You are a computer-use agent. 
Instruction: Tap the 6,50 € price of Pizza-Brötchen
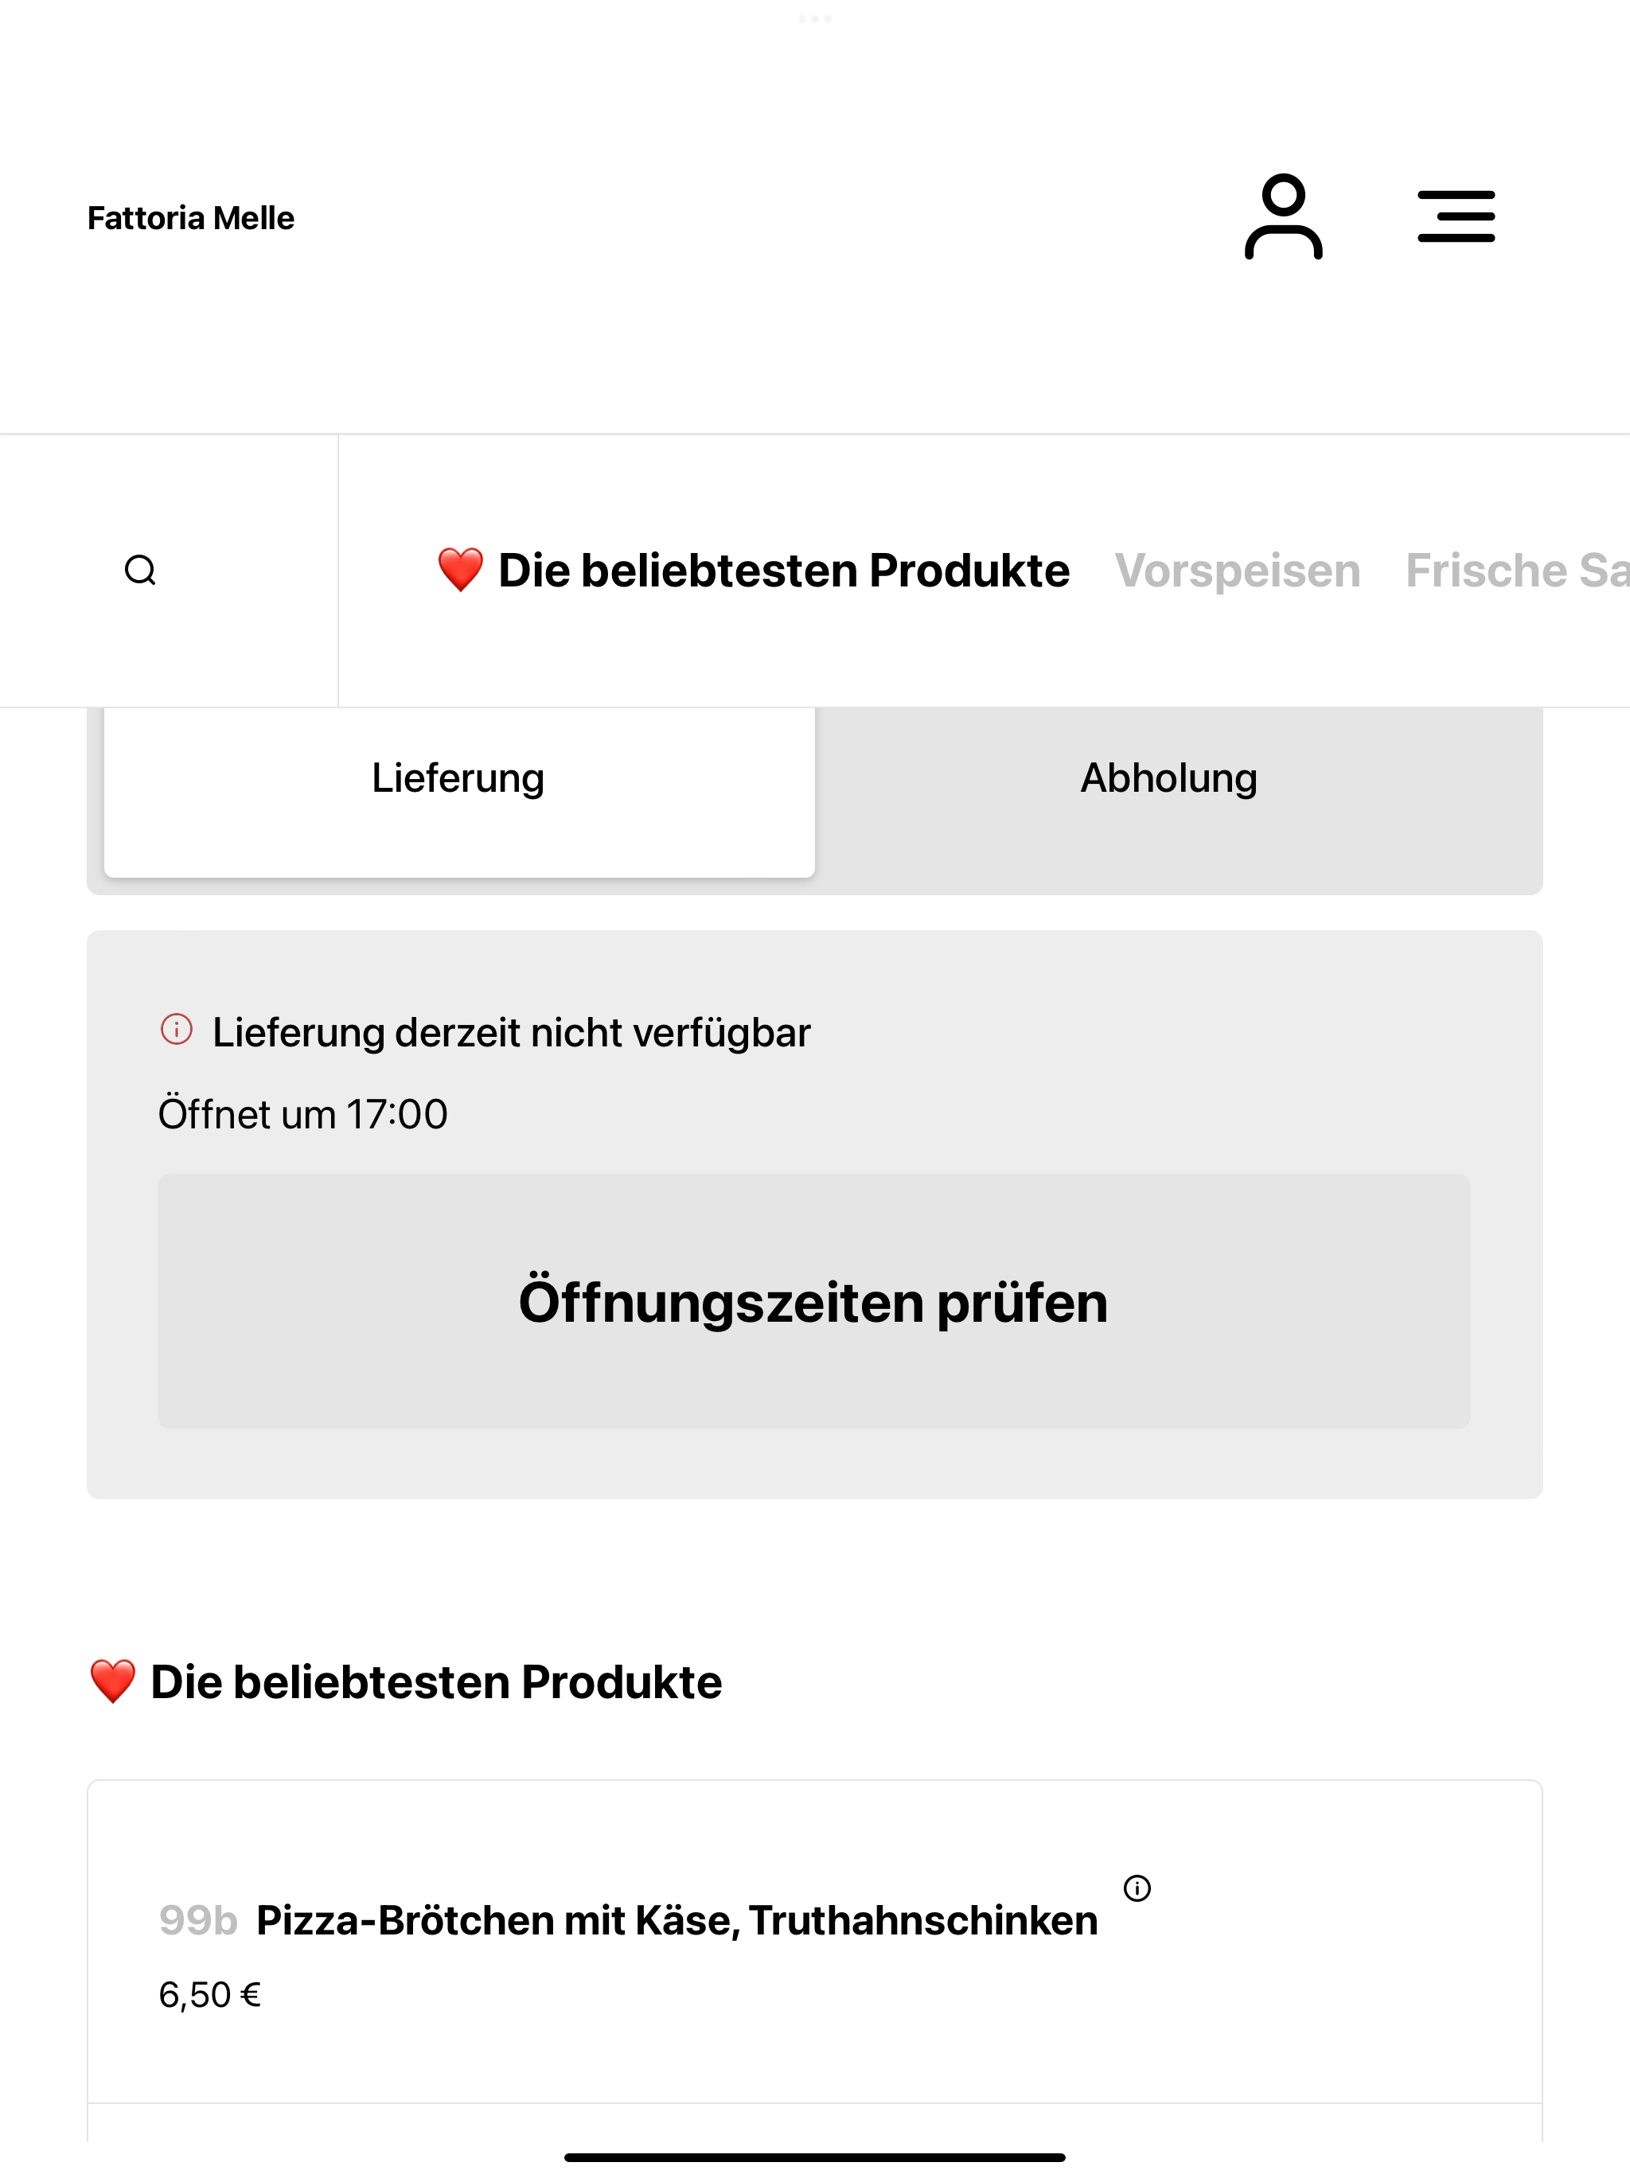[209, 1994]
